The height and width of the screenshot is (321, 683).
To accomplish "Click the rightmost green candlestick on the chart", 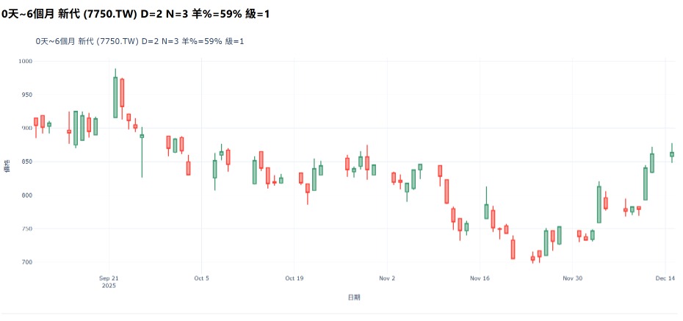I will coord(672,154).
